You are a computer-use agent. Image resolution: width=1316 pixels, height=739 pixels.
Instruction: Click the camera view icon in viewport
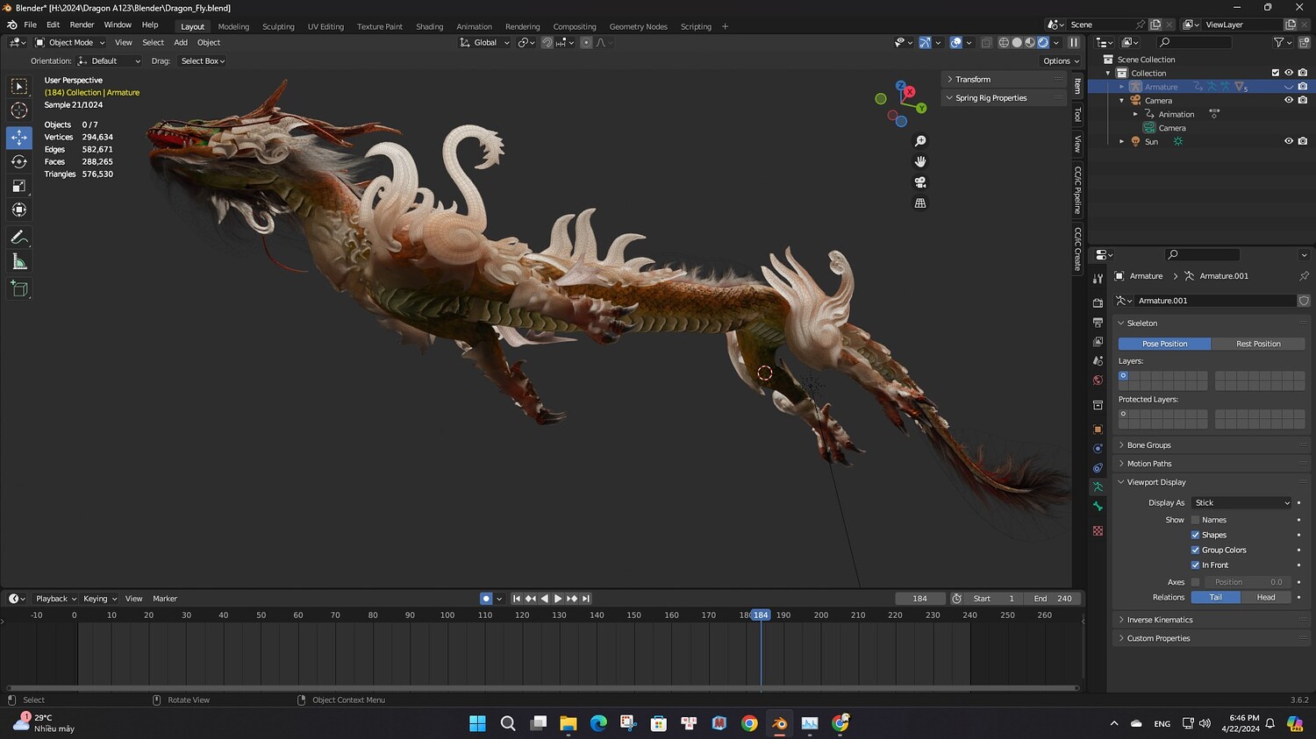(x=920, y=182)
